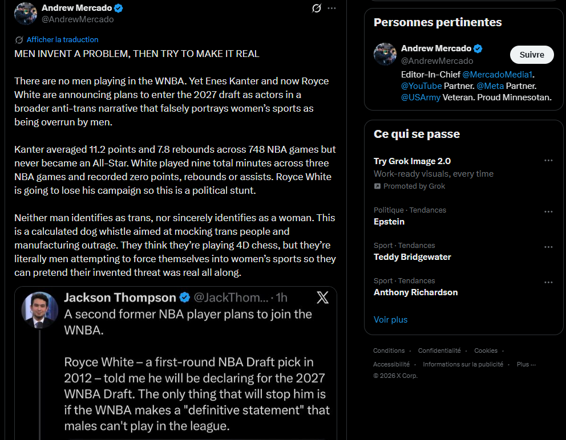Click the verified badge beside Andrew Mercado's post name
The width and height of the screenshot is (566, 440).
(x=119, y=8)
